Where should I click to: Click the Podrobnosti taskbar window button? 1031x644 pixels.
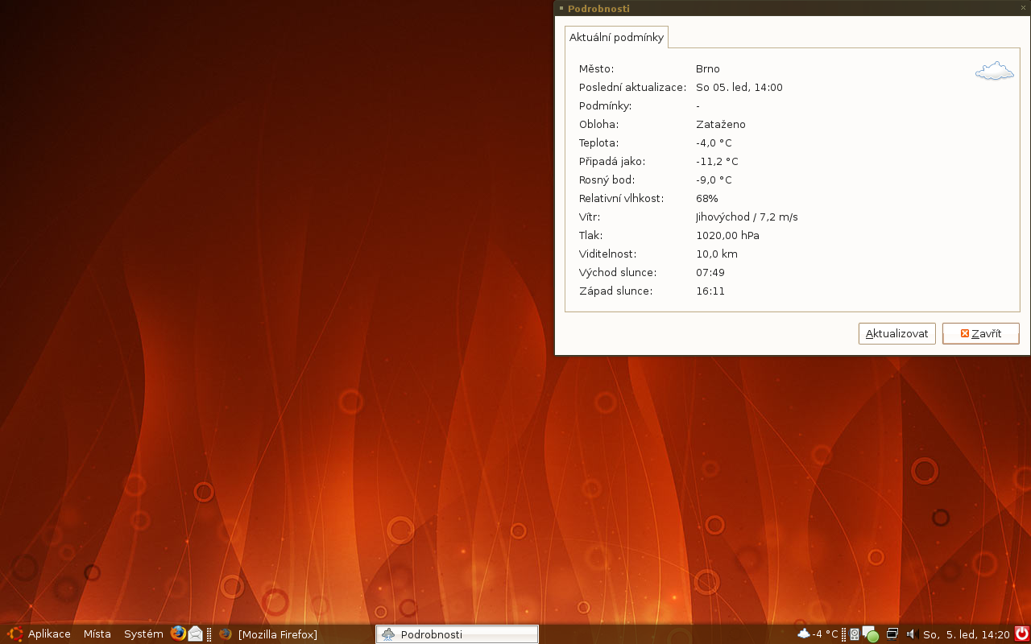(457, 634)
